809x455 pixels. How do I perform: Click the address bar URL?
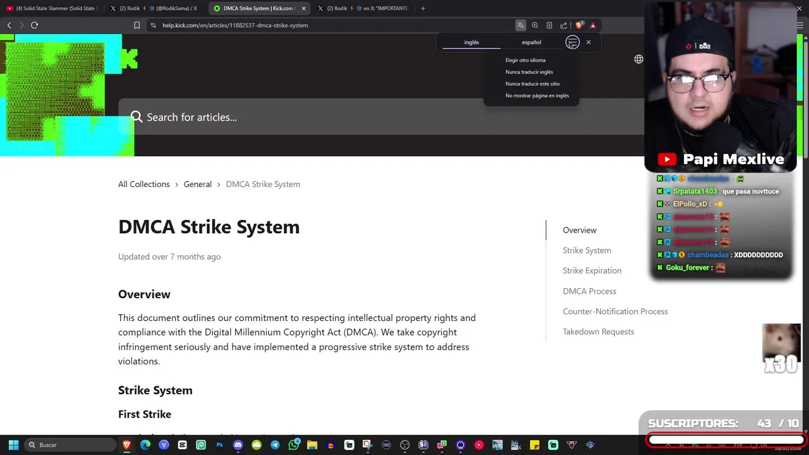click(x=235, y=25)
